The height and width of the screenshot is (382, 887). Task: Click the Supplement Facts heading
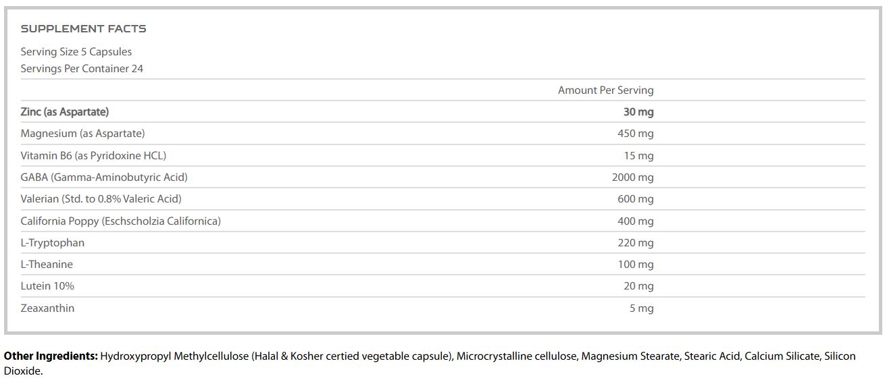click(x=83, y=29)
